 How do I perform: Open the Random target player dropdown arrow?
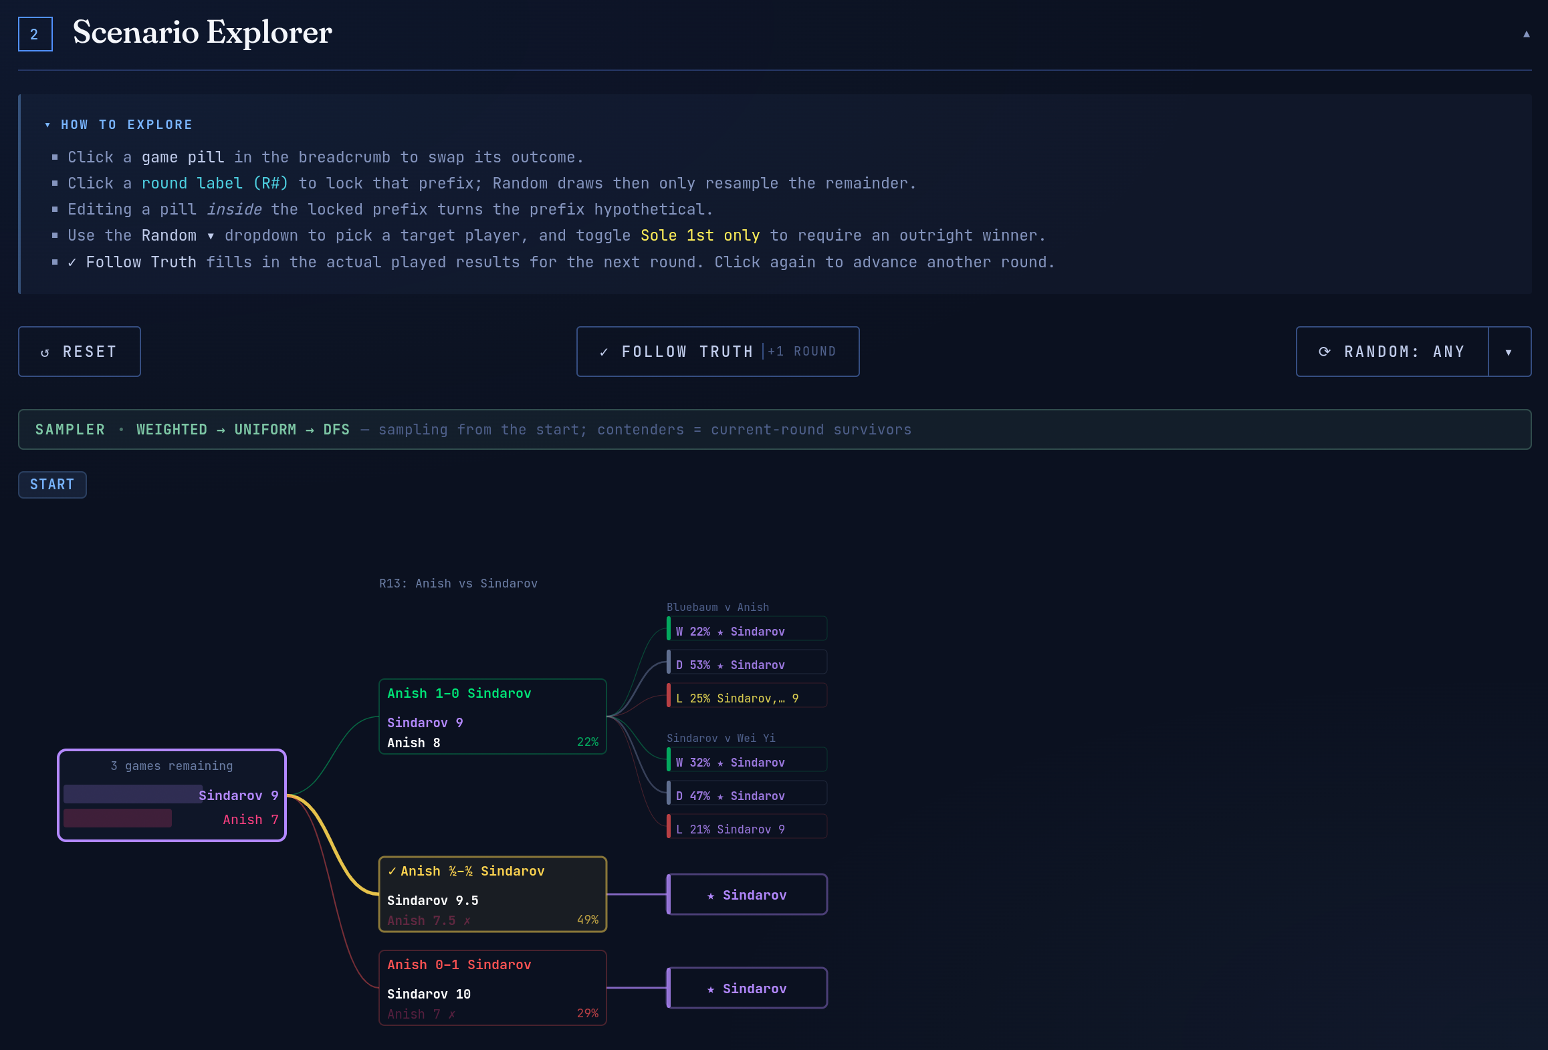[1509, 352]
